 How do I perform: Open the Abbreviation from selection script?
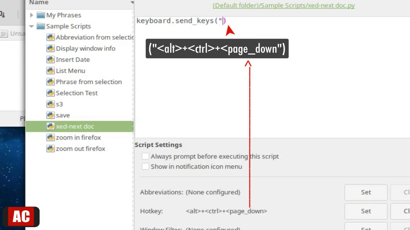point(95,37)
